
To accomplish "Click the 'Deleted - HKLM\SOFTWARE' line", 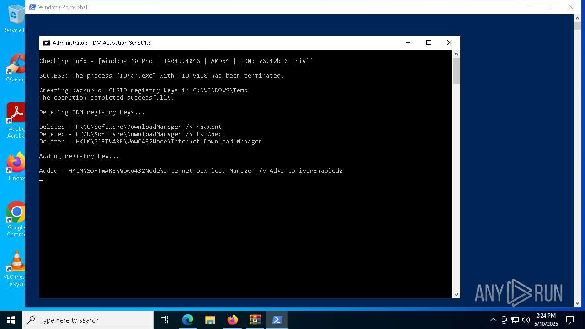I will click(x=151, y=142).
